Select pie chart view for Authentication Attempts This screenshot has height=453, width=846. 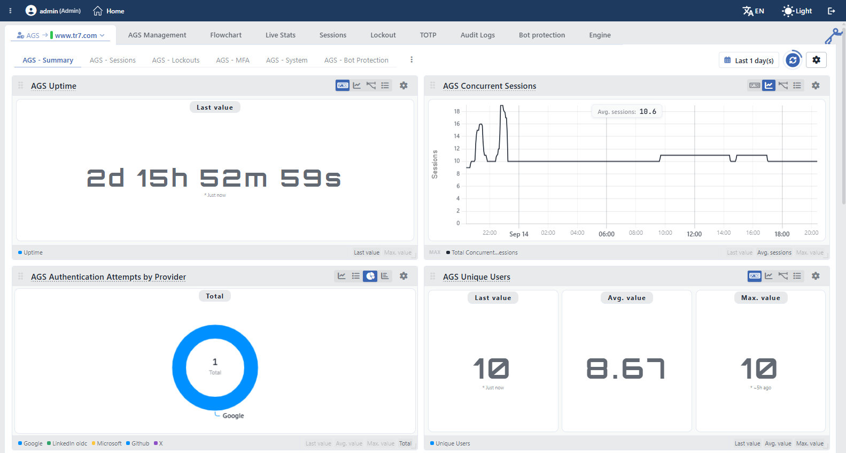[370, 276]
